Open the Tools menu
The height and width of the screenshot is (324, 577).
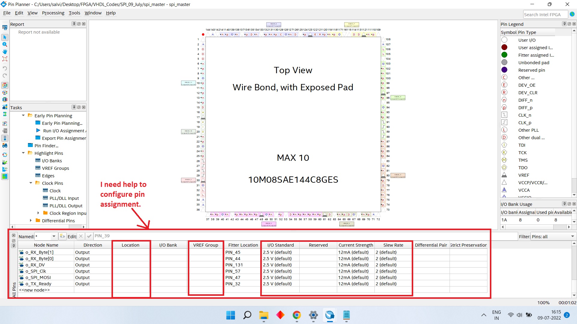tap(74, 13)
